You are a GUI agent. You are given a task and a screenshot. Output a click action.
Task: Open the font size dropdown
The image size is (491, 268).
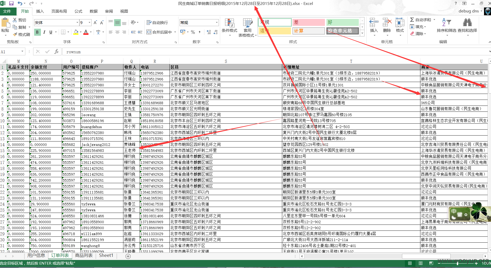pos(90,23)
